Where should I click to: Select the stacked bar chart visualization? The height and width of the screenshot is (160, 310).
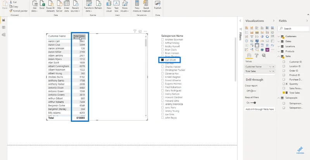[246, 28]
